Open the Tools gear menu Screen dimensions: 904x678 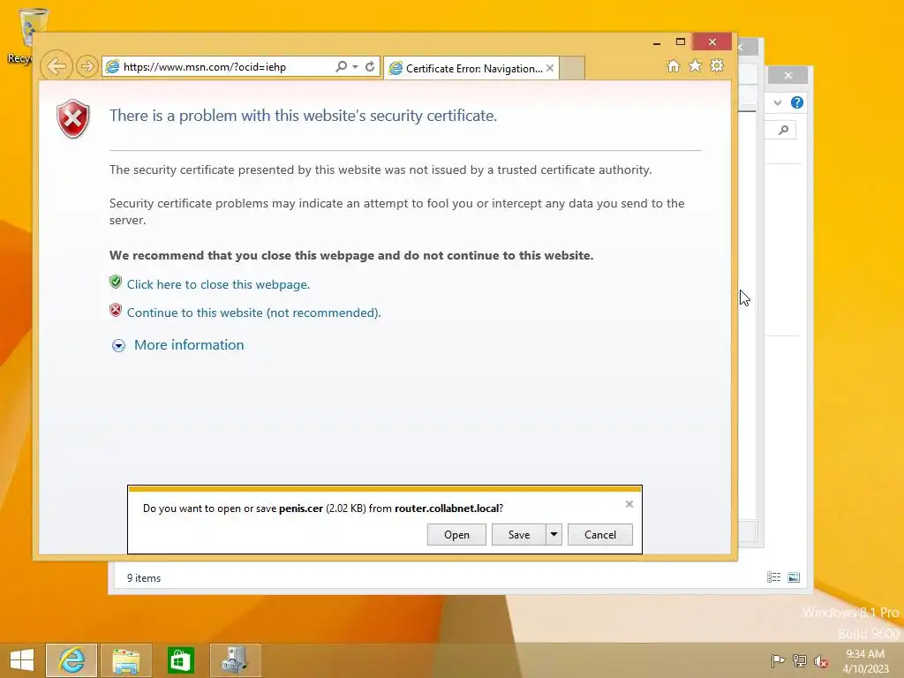(717, 65)
